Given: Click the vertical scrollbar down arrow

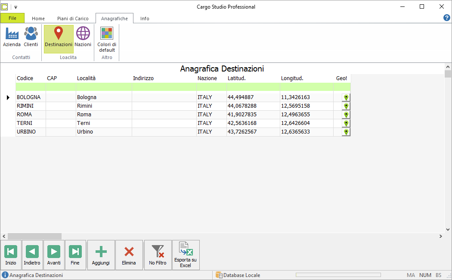Looking at the screenshot, I should point(448,230).
